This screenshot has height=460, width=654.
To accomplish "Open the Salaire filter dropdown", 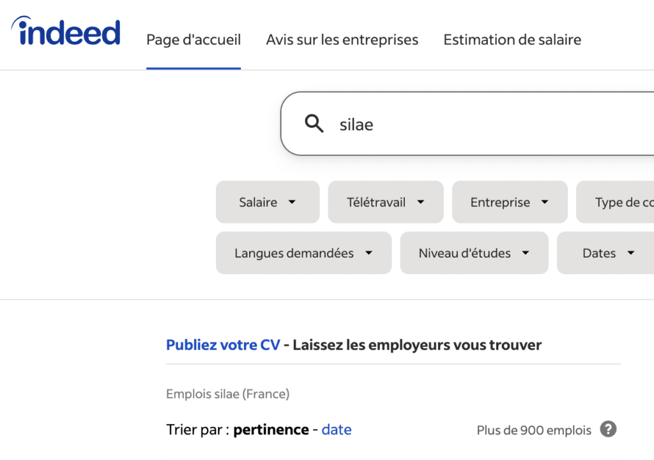I will coord(267,202).
